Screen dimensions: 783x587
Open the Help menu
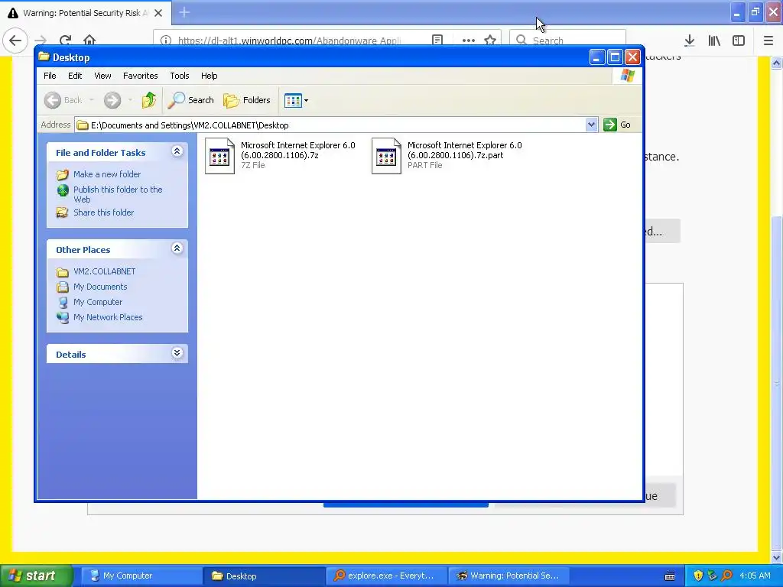tap(210, 76)
